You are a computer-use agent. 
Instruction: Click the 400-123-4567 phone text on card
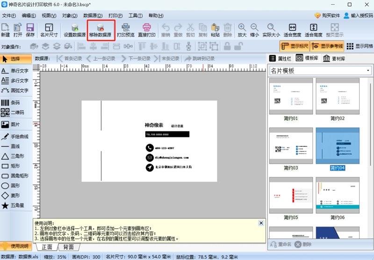[x=165, y=148]
